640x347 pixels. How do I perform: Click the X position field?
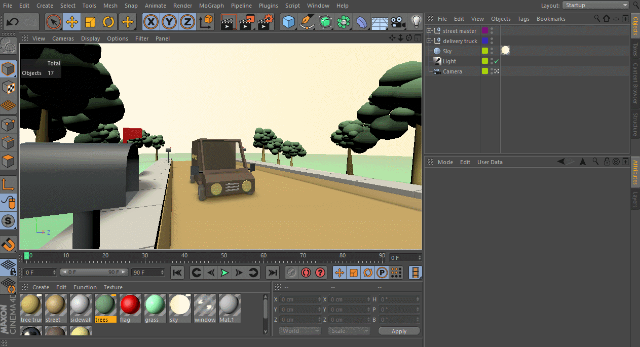click(300, 299)
